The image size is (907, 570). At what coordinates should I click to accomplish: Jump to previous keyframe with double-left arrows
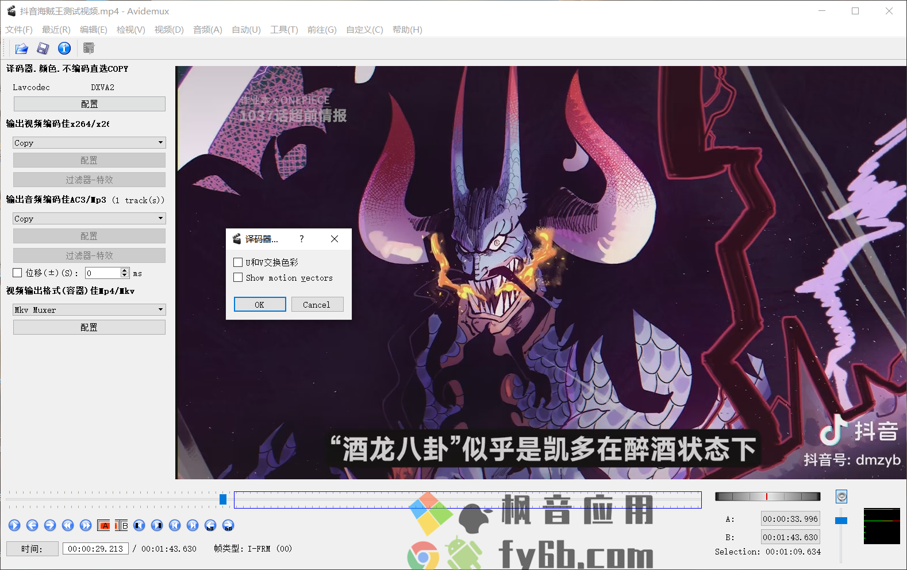[x=68, y=525]
